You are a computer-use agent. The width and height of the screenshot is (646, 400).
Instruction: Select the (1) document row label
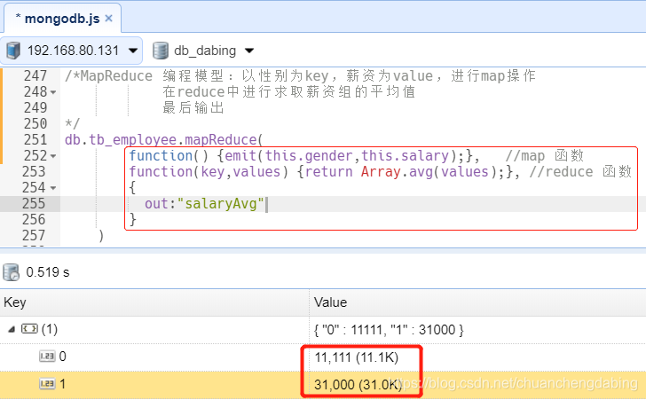point(50,329)
